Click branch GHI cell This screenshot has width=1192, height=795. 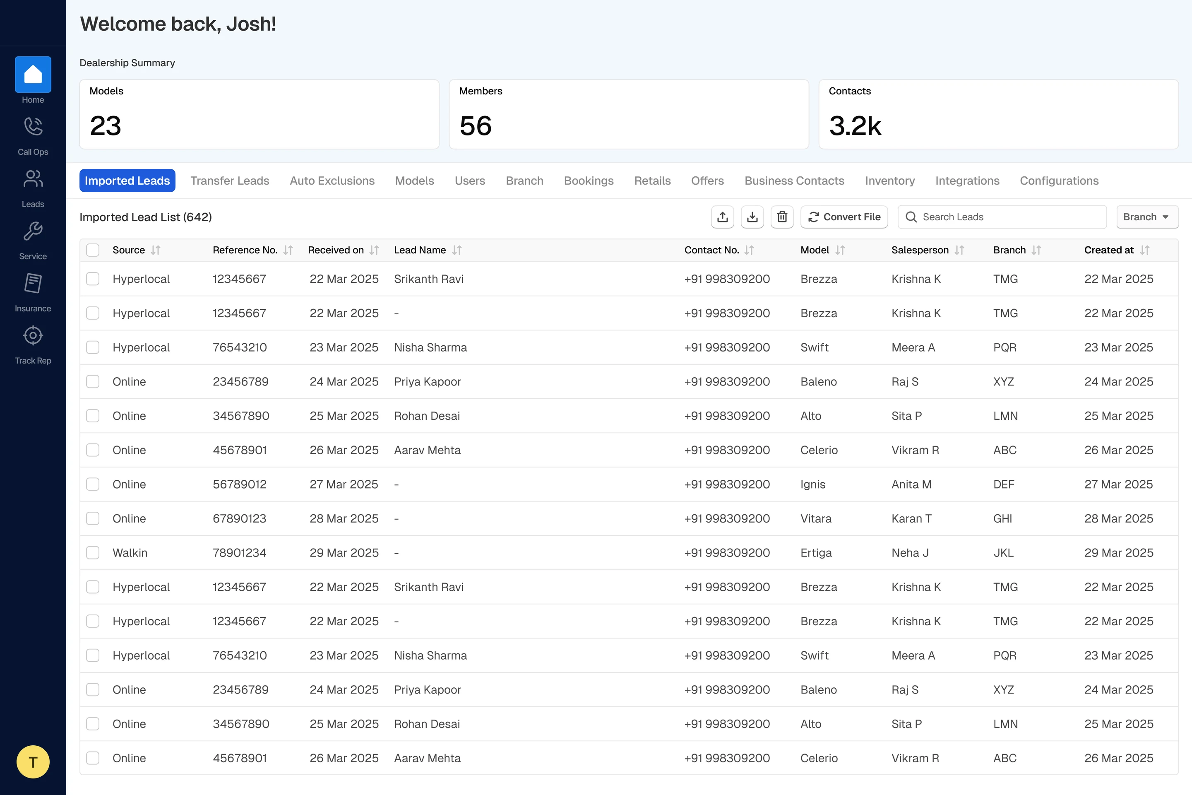coord(1002,518)
